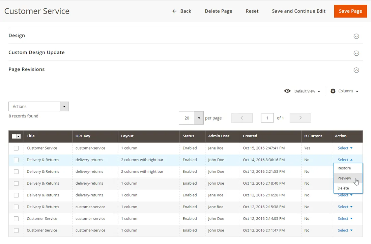Image resolution: width=371 pixels, height=244 pixels.
Task: Click 'Oct 12, 2016 2:18:40 PM' cell
Action: point(264,183)
